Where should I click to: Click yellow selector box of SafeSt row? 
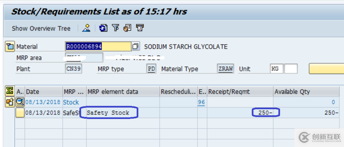click(20, 113)
